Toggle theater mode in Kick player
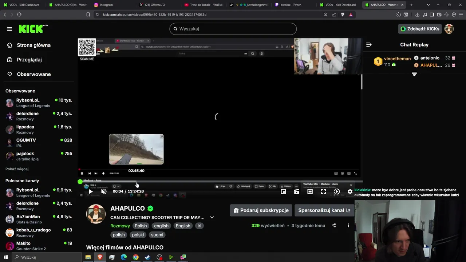Viewport: 466px width, 262px height. 310,191
